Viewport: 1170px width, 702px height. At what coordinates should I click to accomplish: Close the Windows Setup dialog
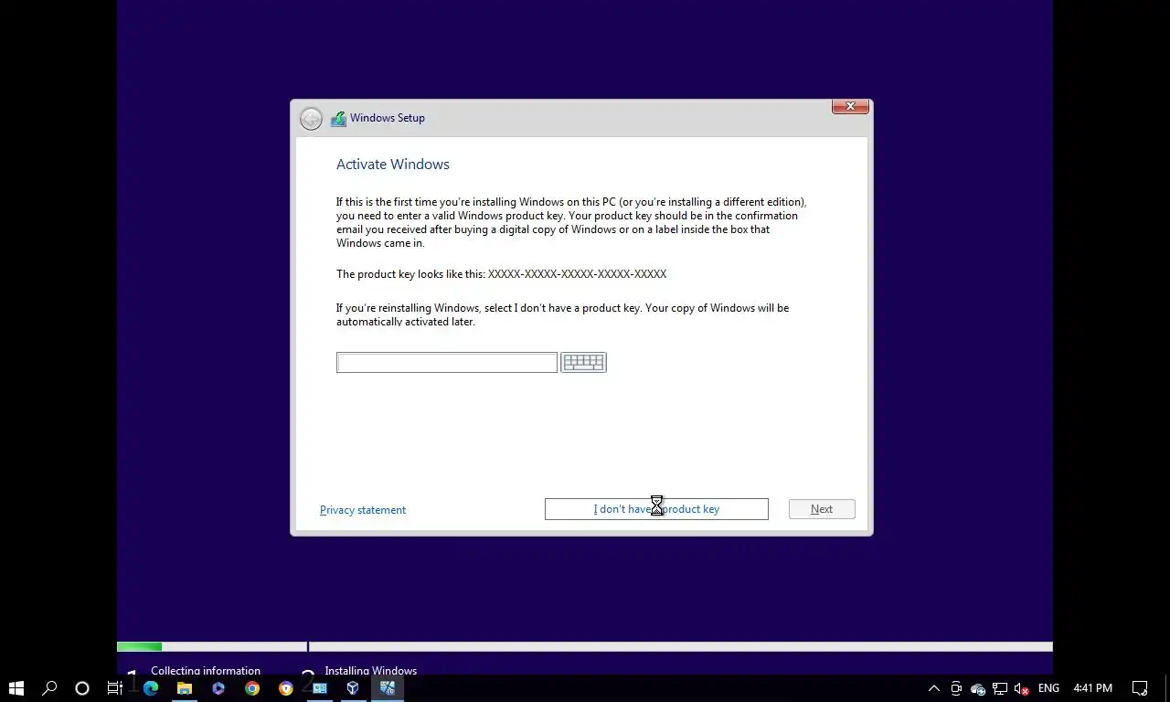point(850,107)
